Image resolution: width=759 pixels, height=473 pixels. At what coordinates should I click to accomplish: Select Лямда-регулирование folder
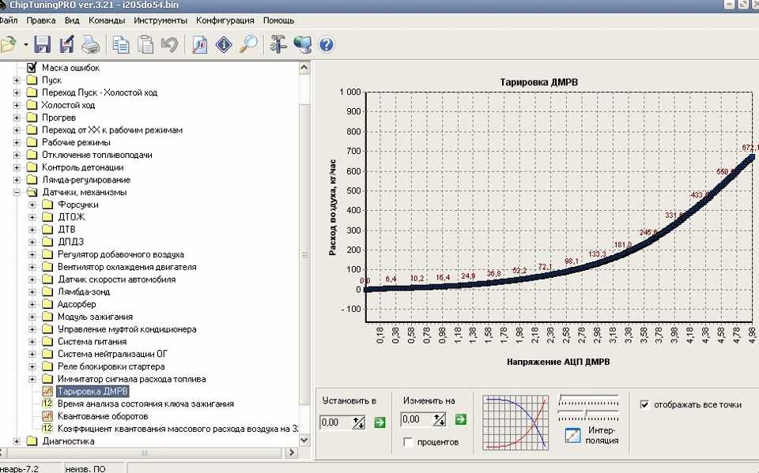(85, 180)
